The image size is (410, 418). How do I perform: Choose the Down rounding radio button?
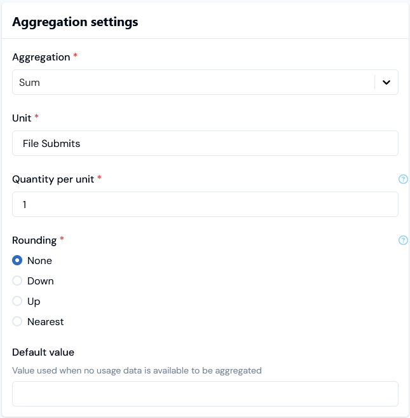(17, 281)
